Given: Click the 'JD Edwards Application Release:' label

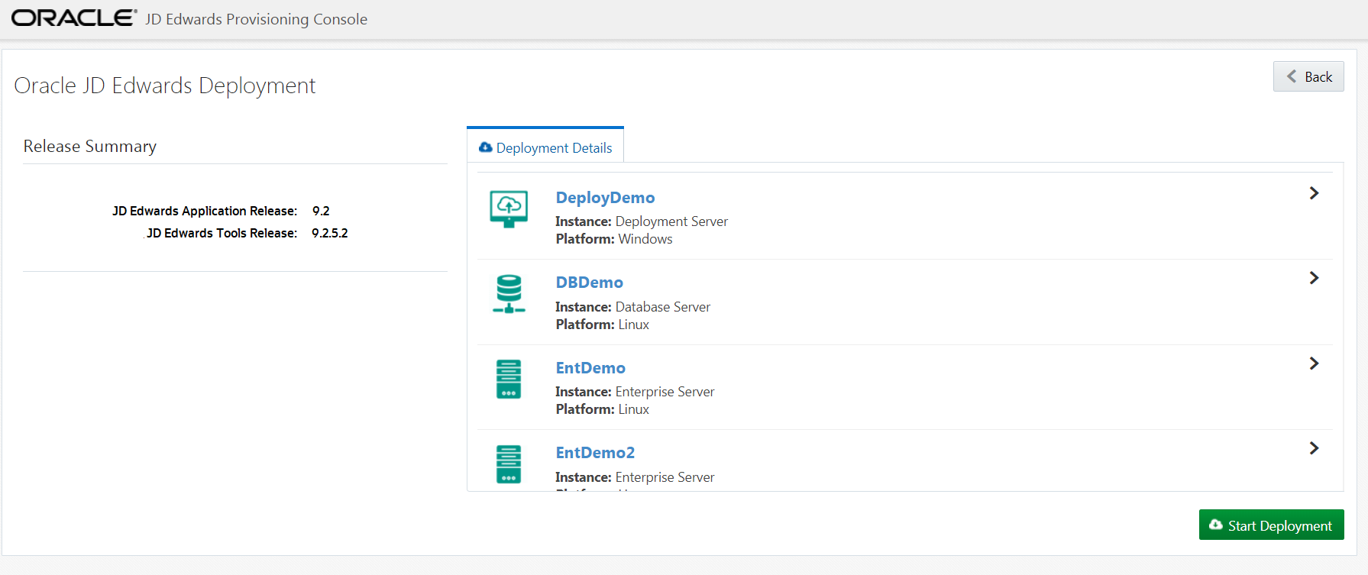Looking at the screenshot, I should (x=205, y=211).
